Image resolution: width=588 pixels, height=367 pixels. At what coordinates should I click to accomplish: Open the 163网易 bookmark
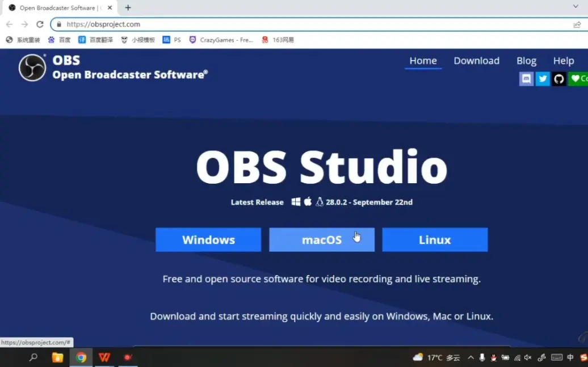tap(278, 40)
